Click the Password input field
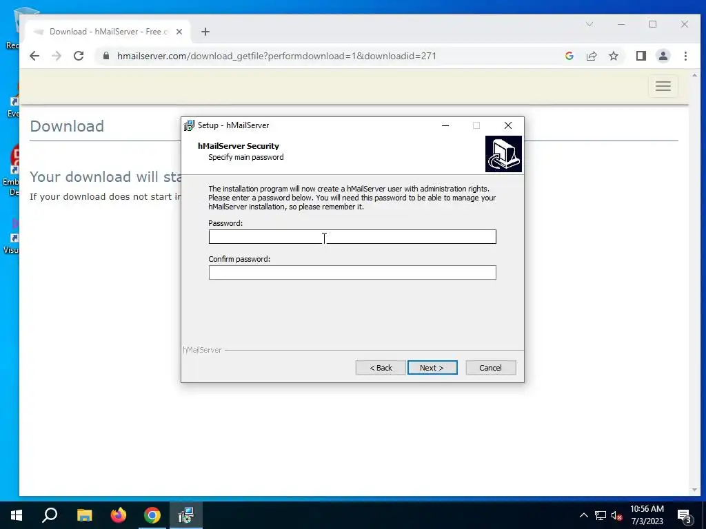 [x=352, y=237]
